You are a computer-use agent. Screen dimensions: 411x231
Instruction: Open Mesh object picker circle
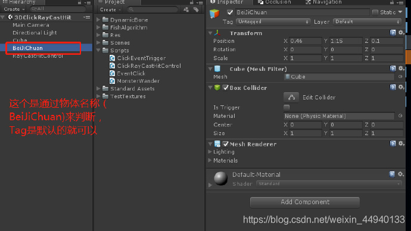pos(400,77)
